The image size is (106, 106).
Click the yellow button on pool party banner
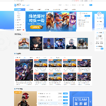click(37, 27)
